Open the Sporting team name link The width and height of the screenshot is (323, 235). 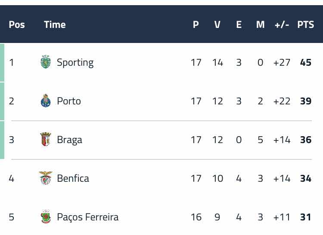[x=75, y=63]
